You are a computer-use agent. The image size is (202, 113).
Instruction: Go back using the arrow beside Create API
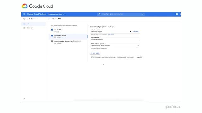[x=49, y=19]
